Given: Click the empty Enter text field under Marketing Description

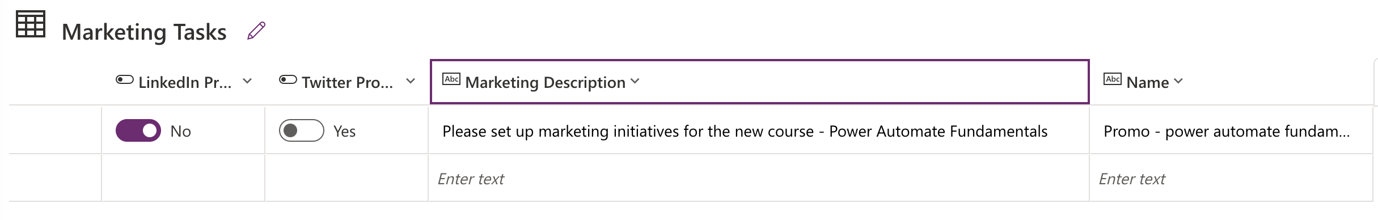Looking at the screenshot, I should pos(759,178).
